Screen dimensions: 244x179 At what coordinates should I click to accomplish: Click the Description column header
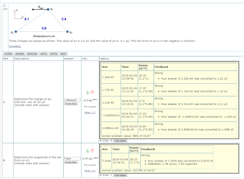point(21,59)
